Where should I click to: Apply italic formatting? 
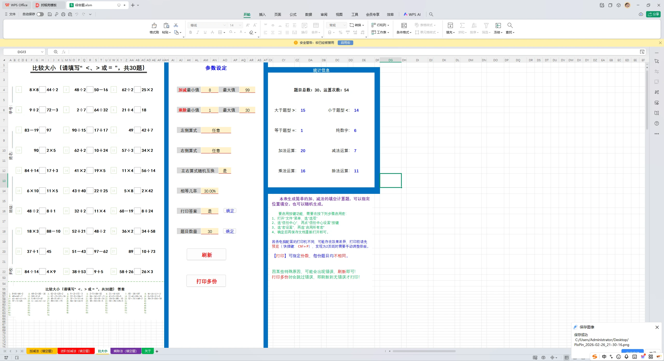[198, 32]
